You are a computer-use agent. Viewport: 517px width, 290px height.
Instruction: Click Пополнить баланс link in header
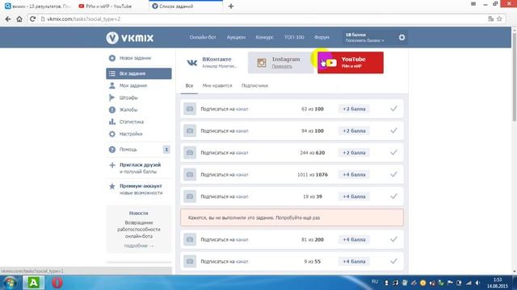pyautogui.click(x=364, y=40)
